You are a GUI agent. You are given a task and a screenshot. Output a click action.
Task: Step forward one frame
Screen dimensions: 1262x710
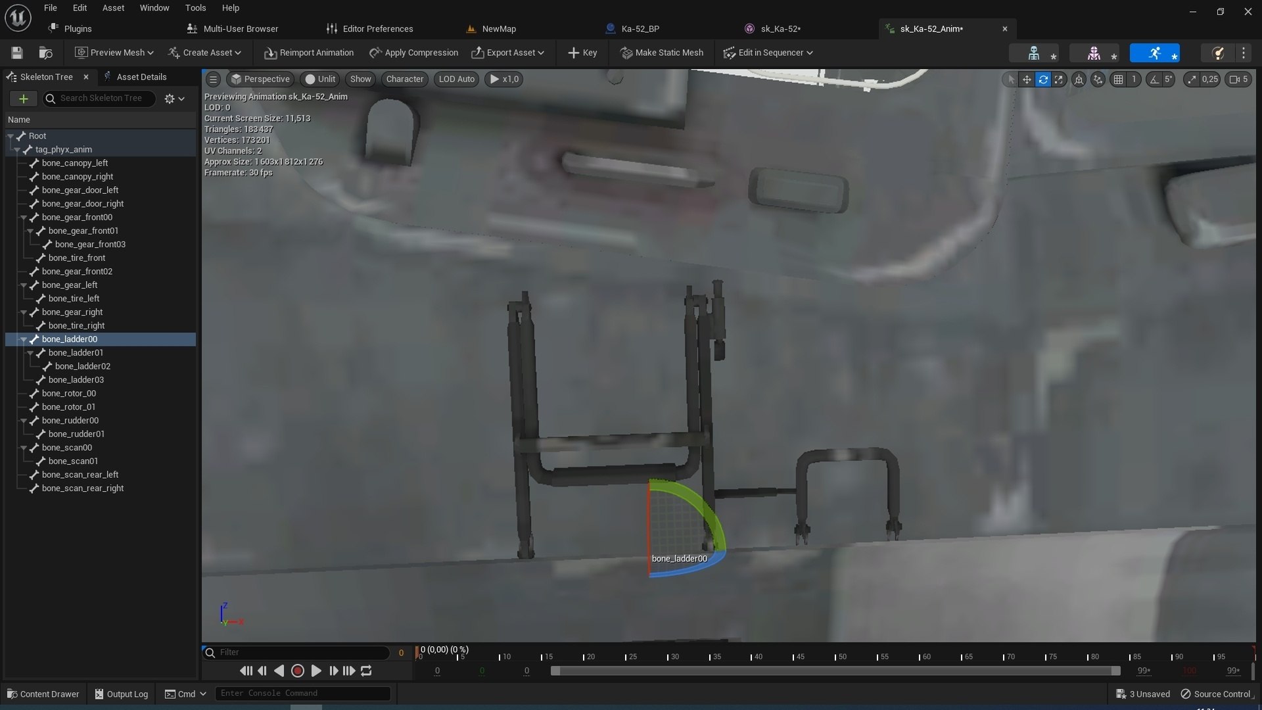point(333,671)
